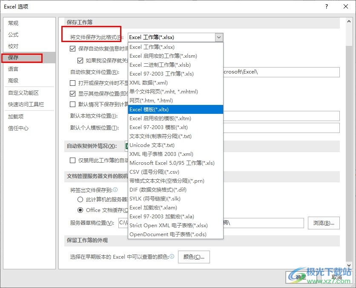Image resolution: width=356 pixels, height=288 pixels.
Task: Click 服务器草稿位置 input field
Action: click(211, 223)
